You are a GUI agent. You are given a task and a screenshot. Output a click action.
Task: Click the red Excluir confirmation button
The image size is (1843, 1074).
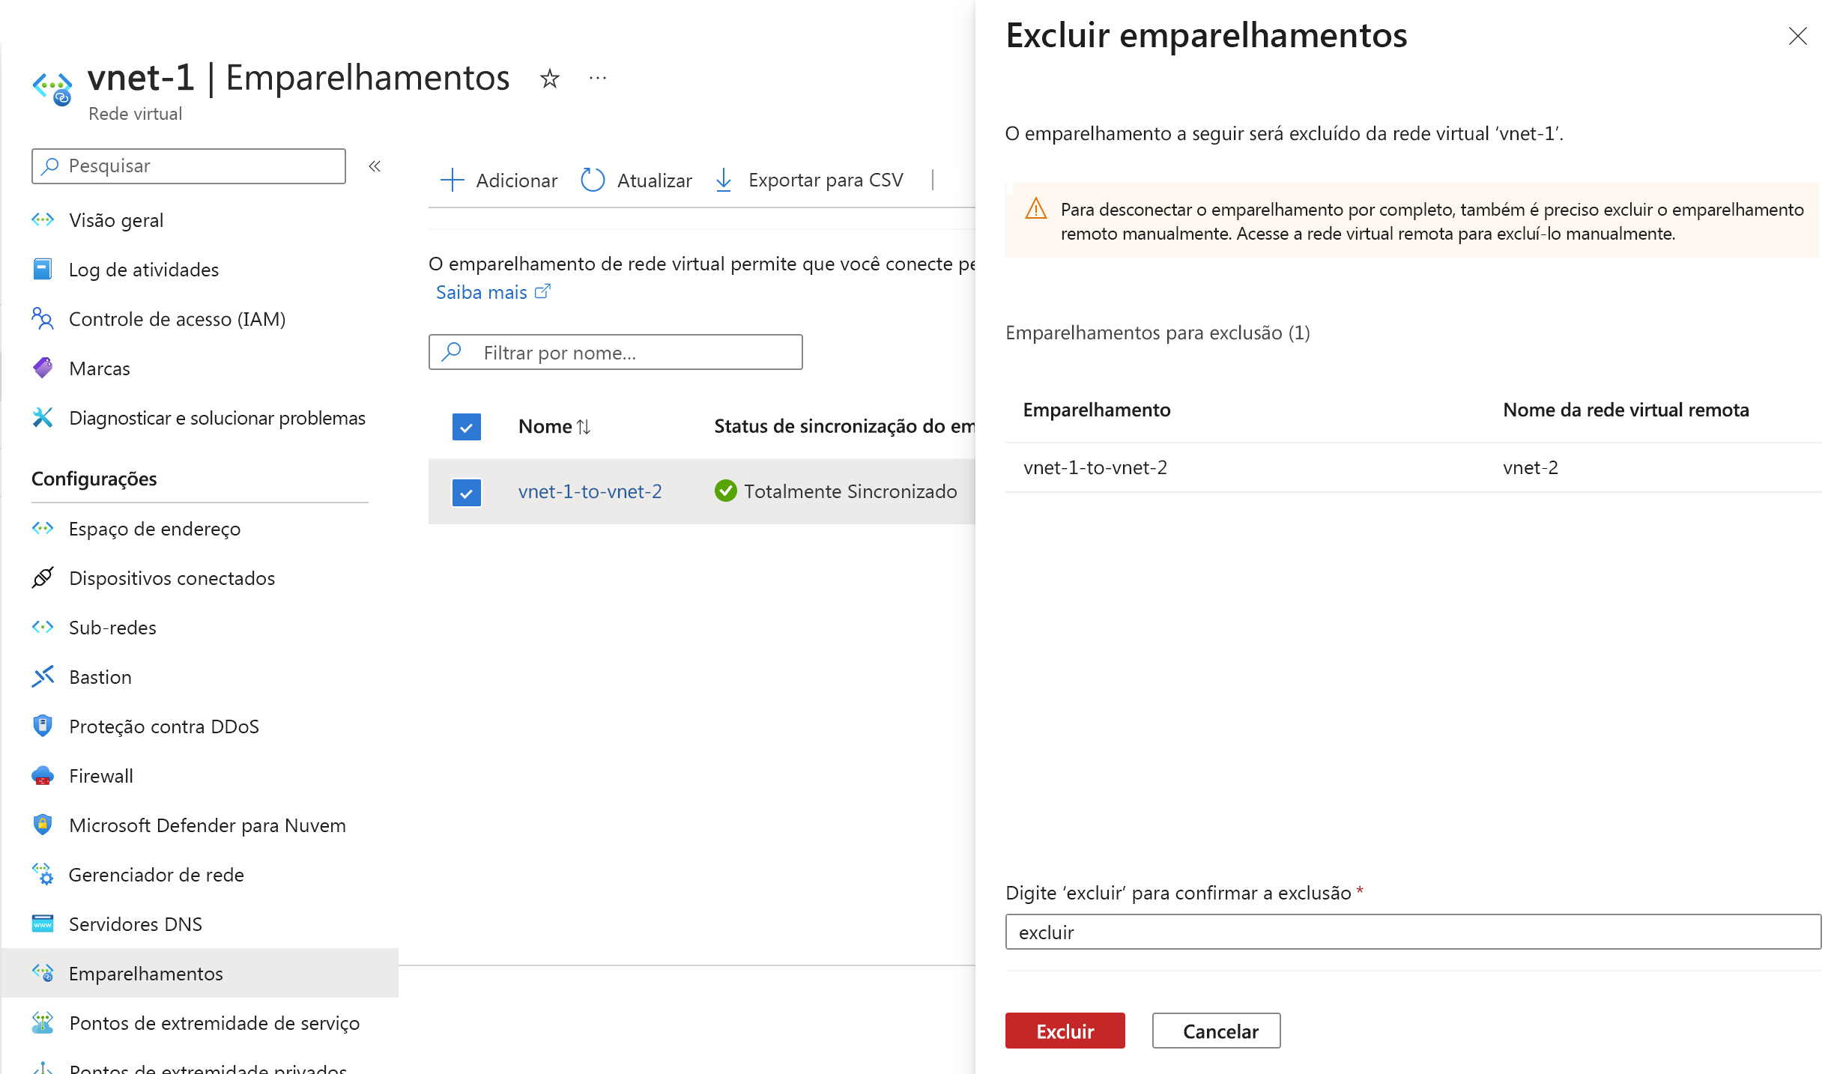[x=1065, y=1031]
